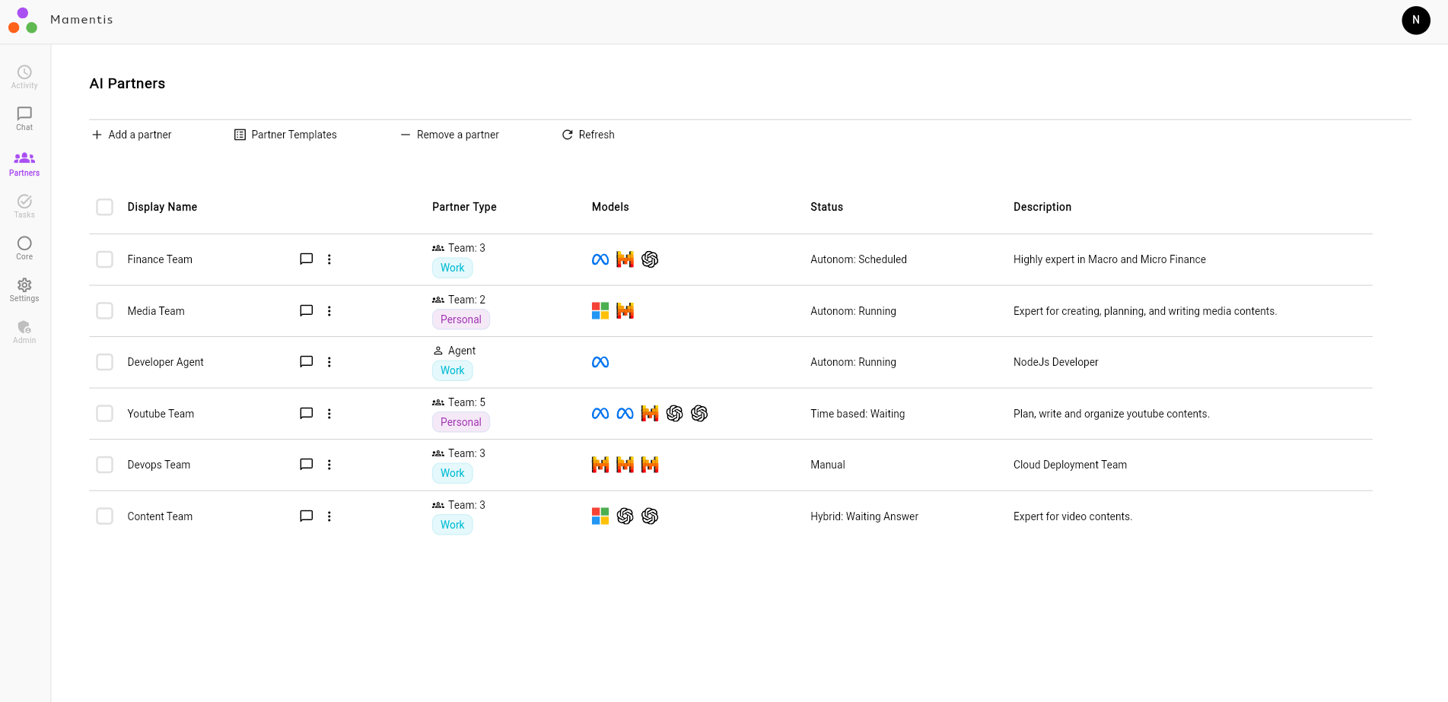1448x702 pixels.
Task: Select the Youtube Team checkbox
Action: tap(105, 414)
